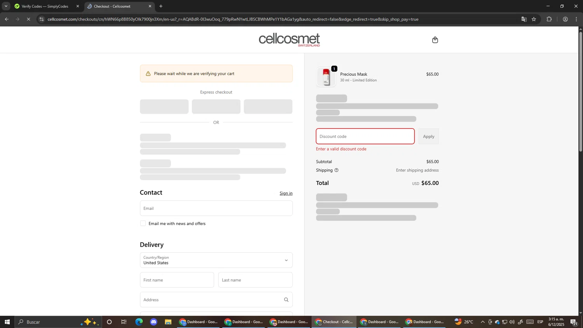Viewport: 583px width, 328px height.
Task: Close the Checkout Cellcosmet tab
Action: point(150,6)
